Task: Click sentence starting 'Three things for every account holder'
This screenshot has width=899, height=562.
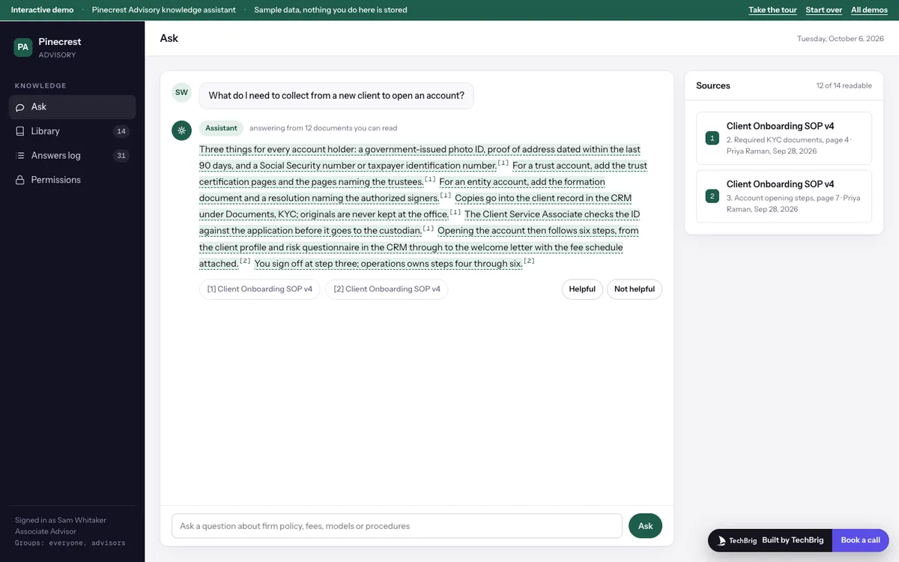Action: 420,157
